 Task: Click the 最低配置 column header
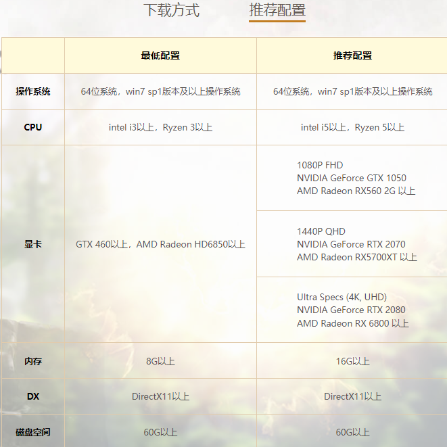pos(160,55)
